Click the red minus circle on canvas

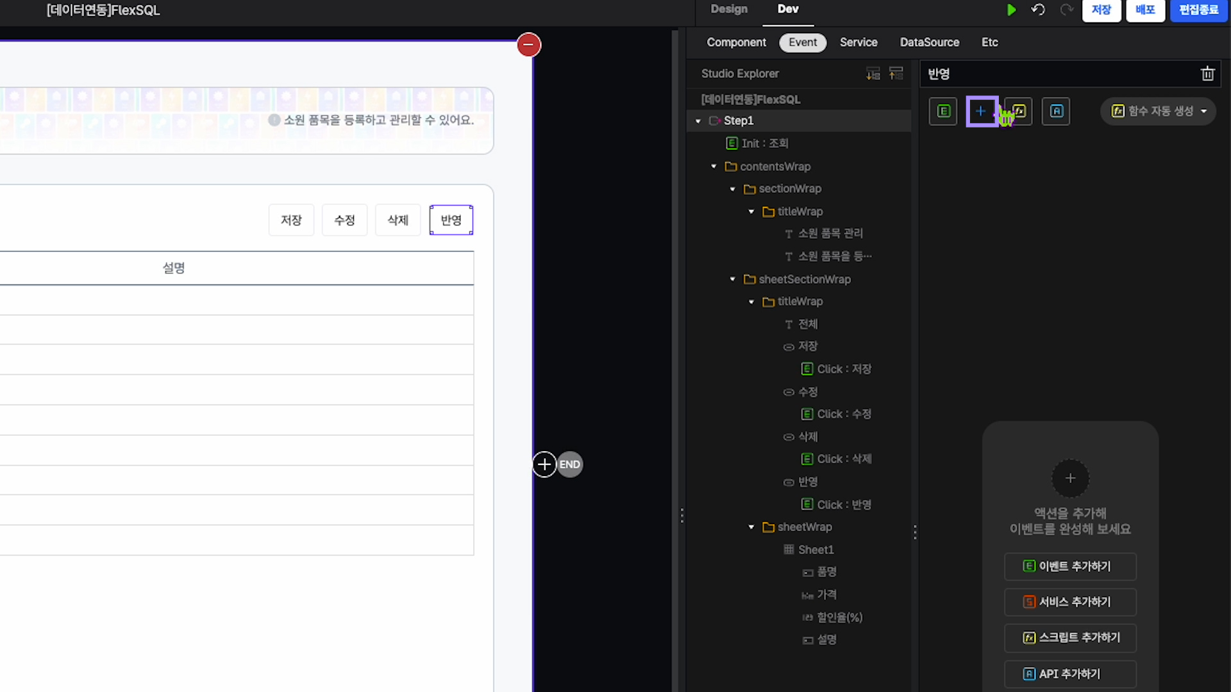529,45
